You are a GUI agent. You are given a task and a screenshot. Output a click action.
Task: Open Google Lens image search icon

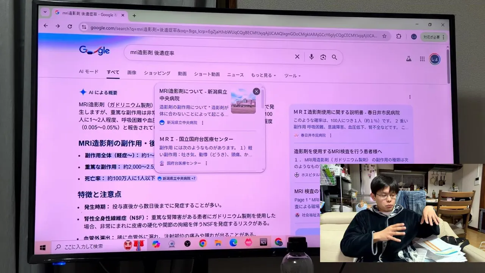[323, 57]
